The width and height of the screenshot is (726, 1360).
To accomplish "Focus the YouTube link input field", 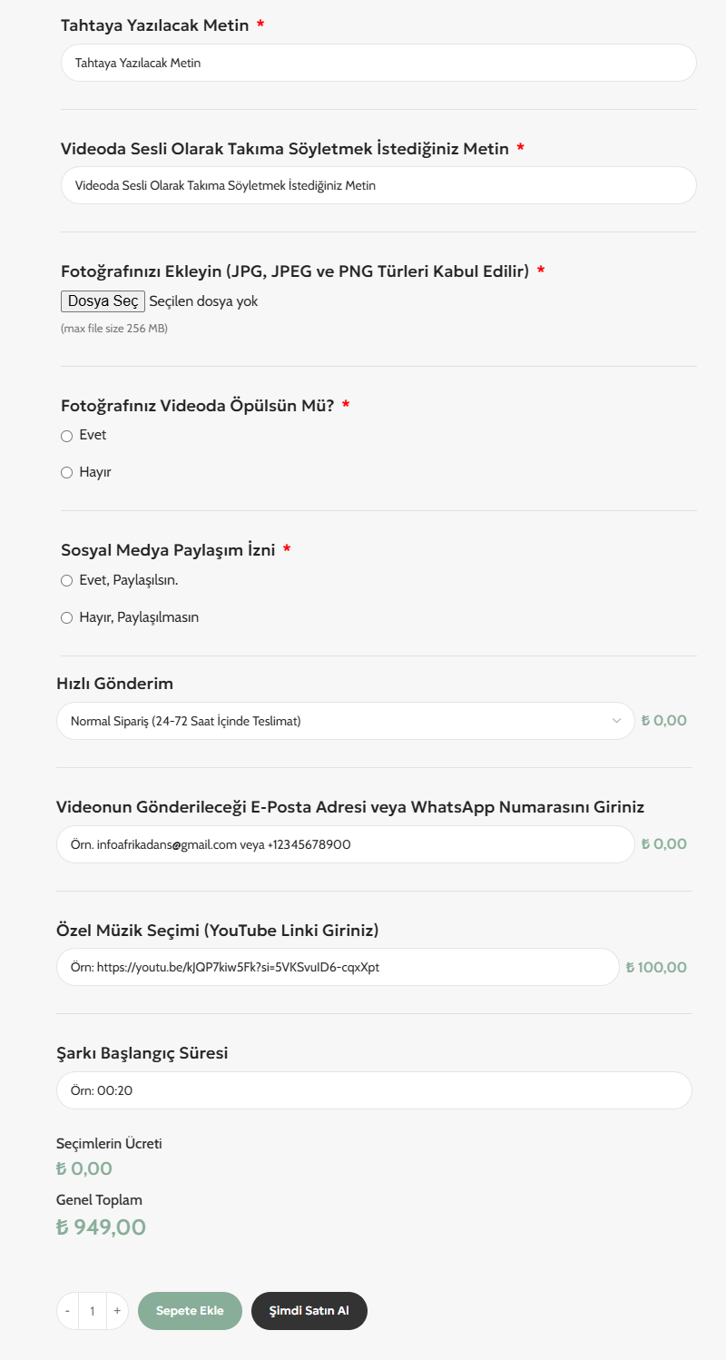I will pos(337,967).
